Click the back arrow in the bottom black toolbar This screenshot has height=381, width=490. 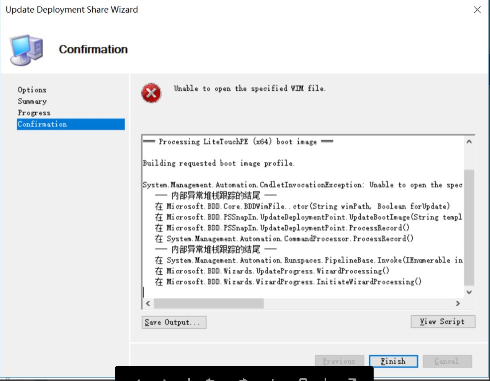138,379
